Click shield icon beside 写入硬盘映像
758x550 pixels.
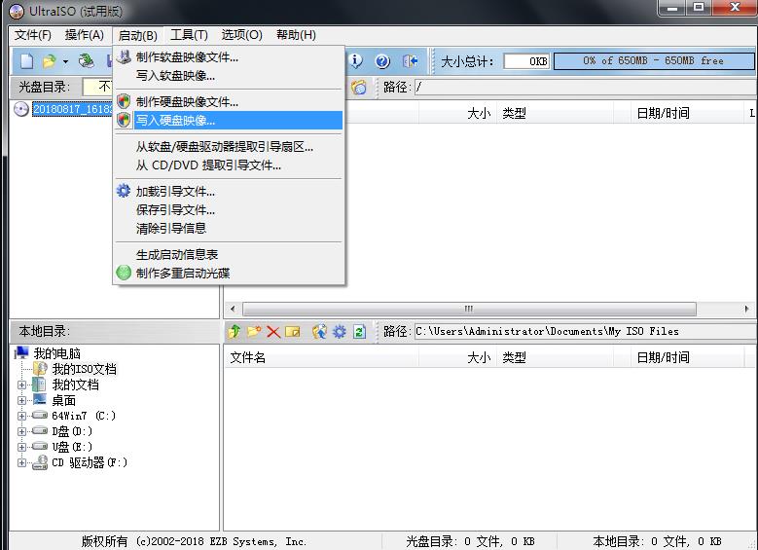coord(124,120)
